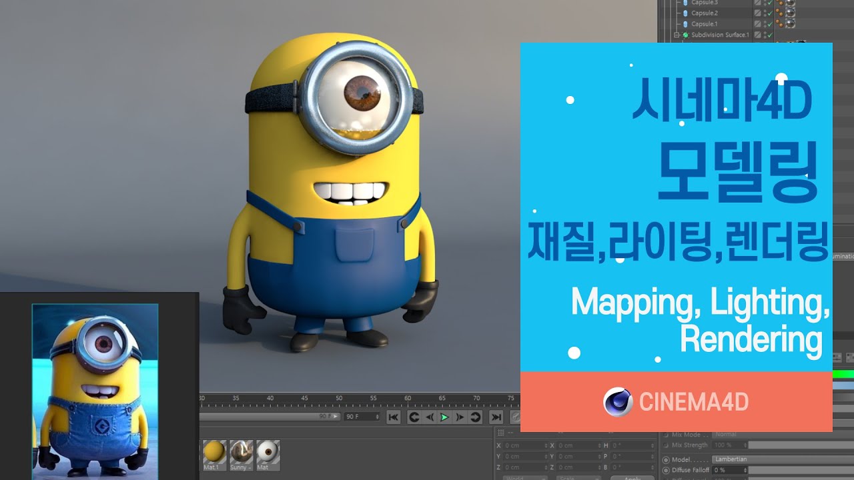
Task: Select the Capsule.1 row name
Action: tap(705, 24)
